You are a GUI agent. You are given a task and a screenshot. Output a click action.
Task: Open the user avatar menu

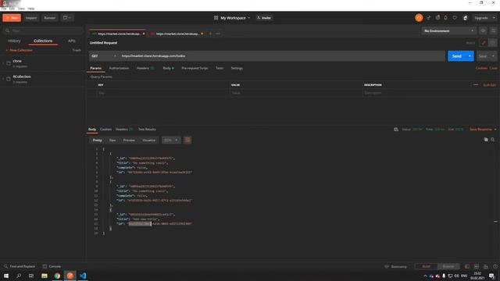(x=466, y=18)
